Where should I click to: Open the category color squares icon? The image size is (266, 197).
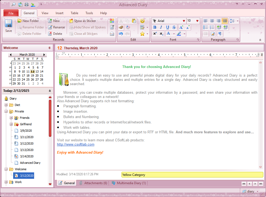112,21
